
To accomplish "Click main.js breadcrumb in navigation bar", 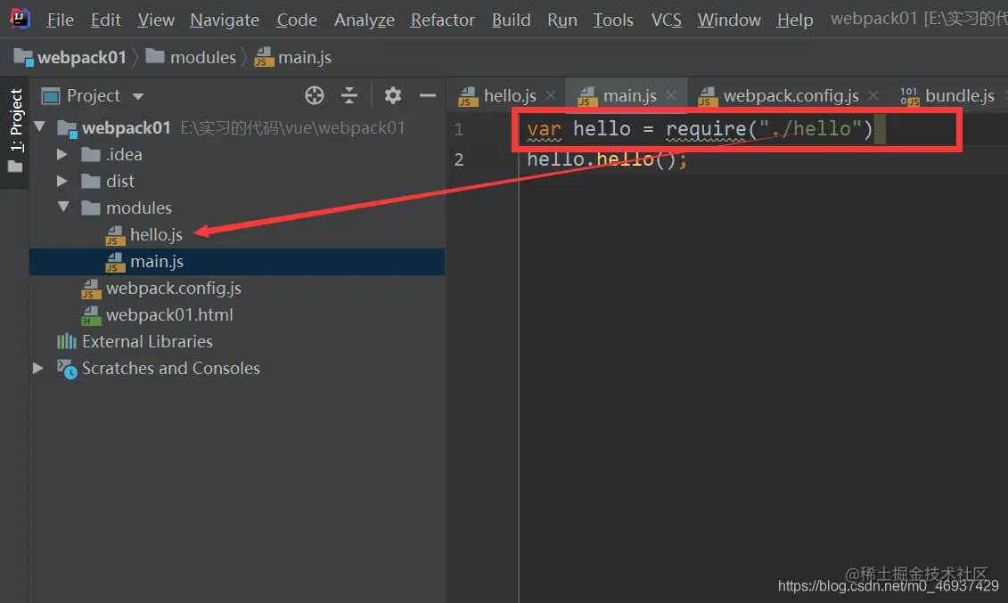I will pos(293,57).
